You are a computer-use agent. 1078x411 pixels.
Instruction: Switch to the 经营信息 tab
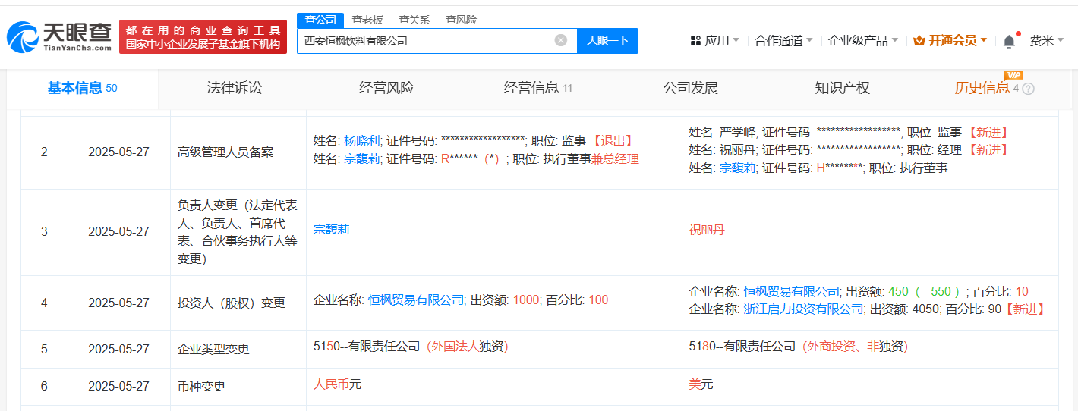538,88
